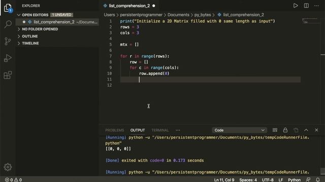
Task: Clear the output panel
Action: tap(275, 130)
